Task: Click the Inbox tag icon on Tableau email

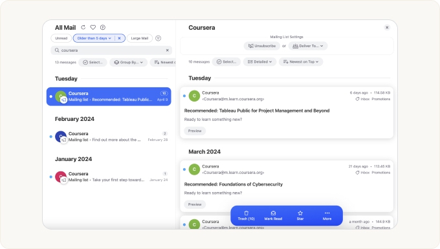Action: point(357,99)
